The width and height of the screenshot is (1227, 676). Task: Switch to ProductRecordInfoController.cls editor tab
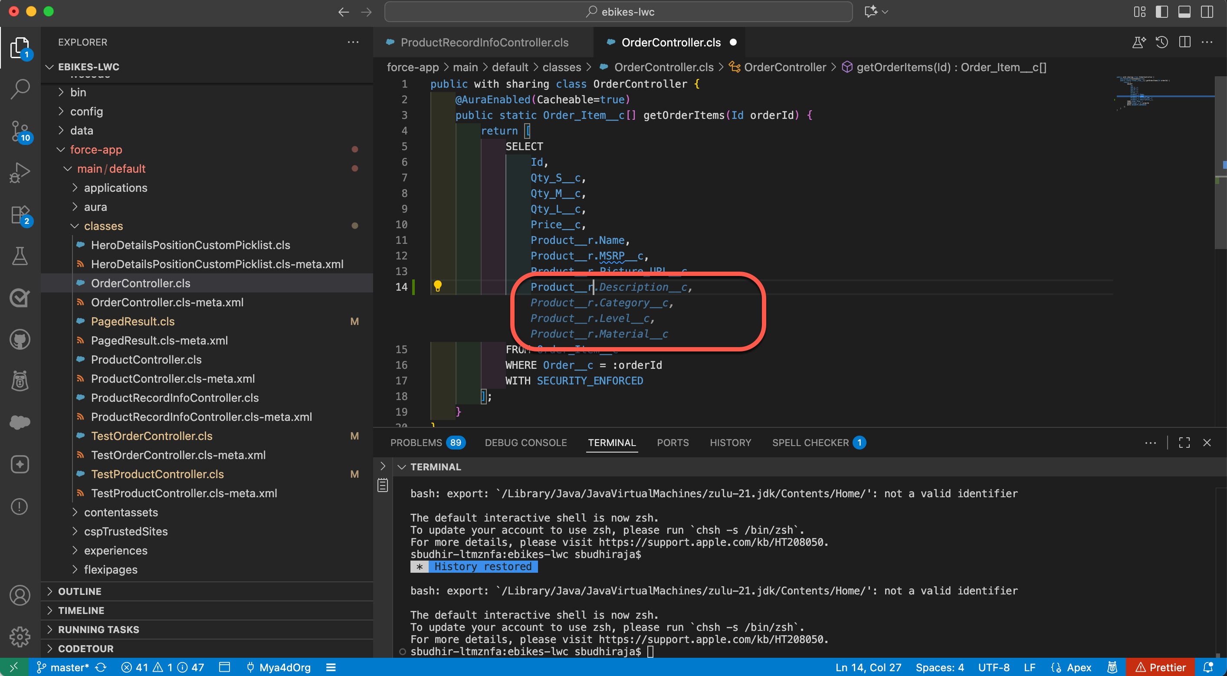click(484, 43)
